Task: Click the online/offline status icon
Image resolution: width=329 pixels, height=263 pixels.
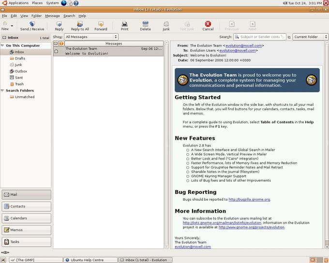Action: tap(5, 252)
